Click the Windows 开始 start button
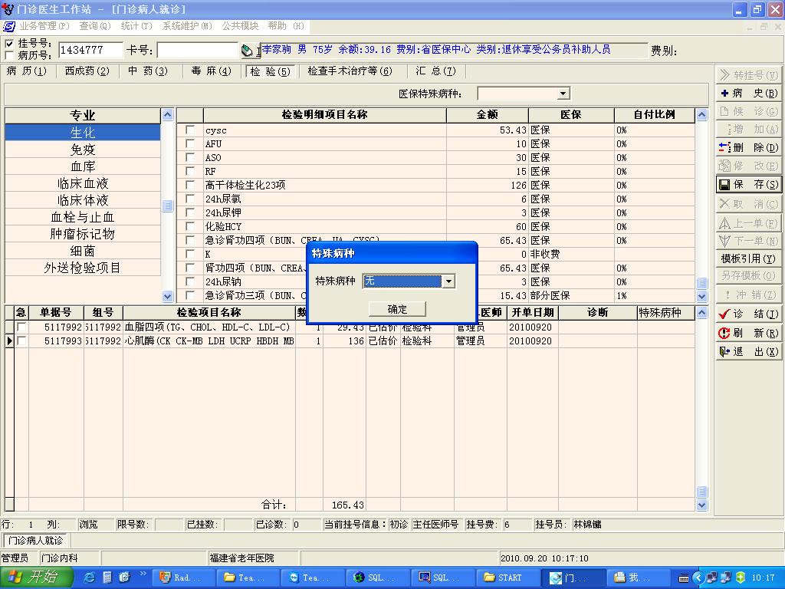 (36, 577)
